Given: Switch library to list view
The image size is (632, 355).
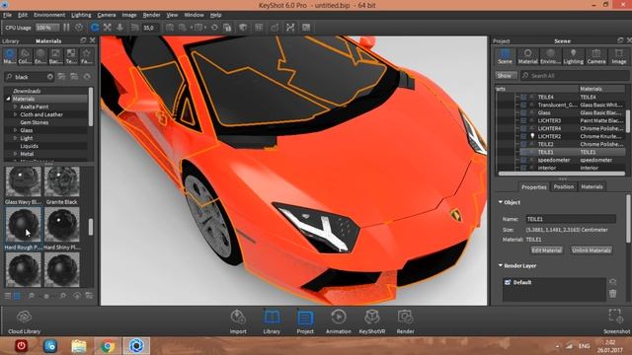Looking at the screenshot, I should pyautogui.click(x=8, y=296).
